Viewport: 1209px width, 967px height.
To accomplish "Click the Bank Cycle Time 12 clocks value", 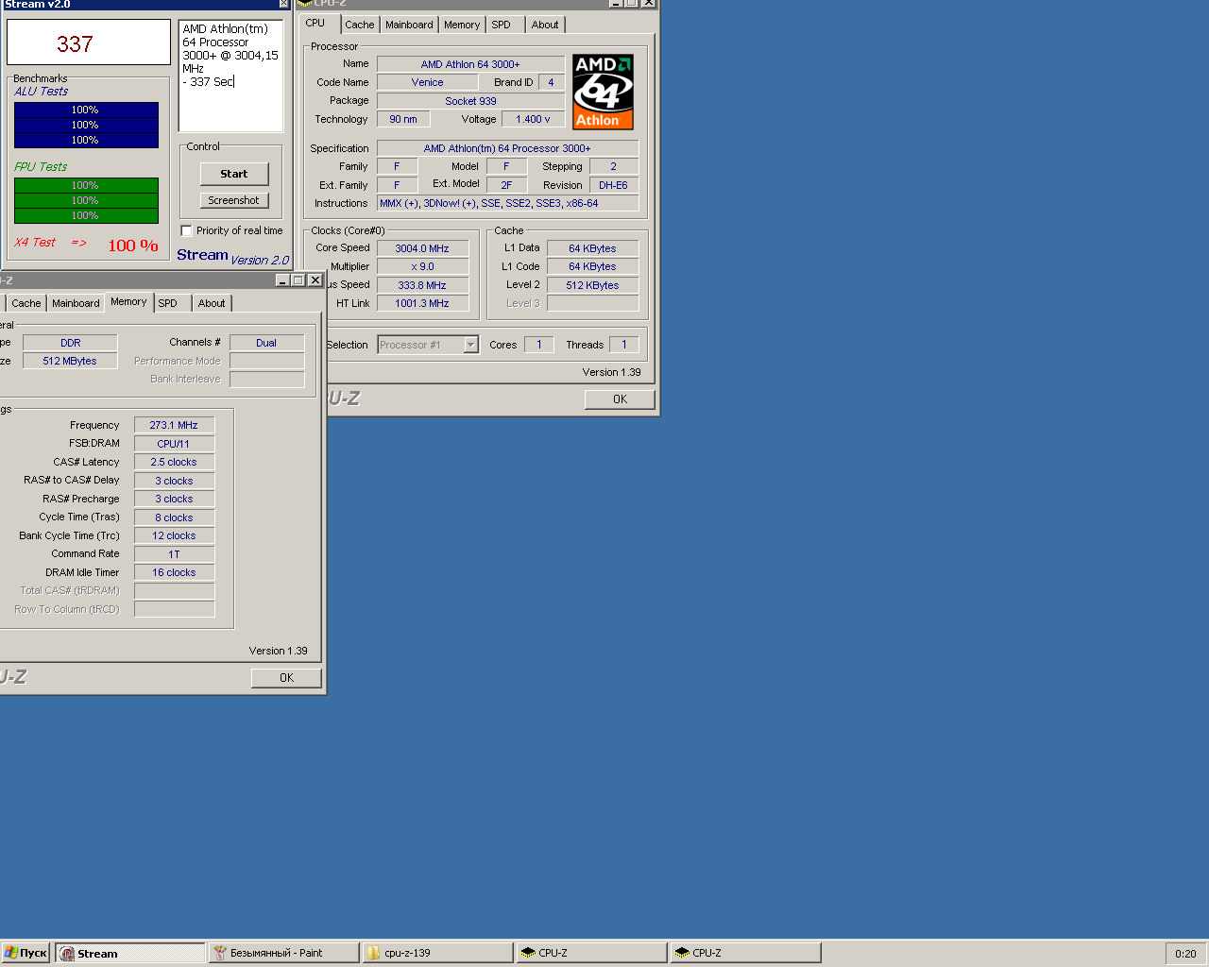I will [174, 535].
